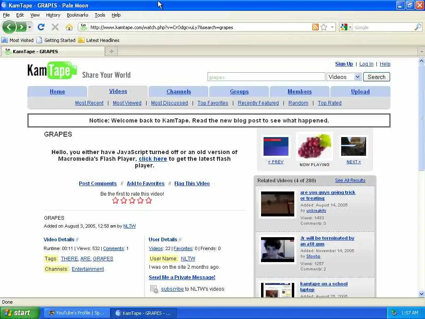Viewport: 425px width, 319px height.
Task: Click the page scrollbar up arrow
Action: (x=421, y=61)
